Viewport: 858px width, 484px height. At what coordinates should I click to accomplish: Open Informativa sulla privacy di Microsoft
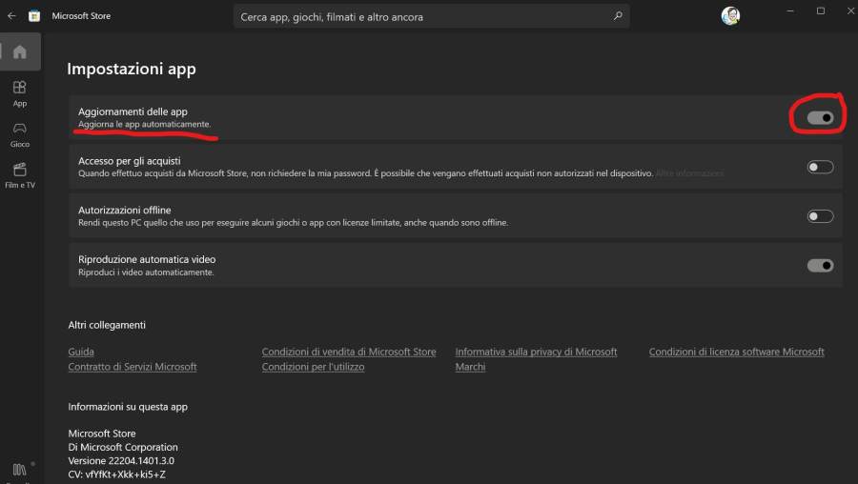coord(536,352)
